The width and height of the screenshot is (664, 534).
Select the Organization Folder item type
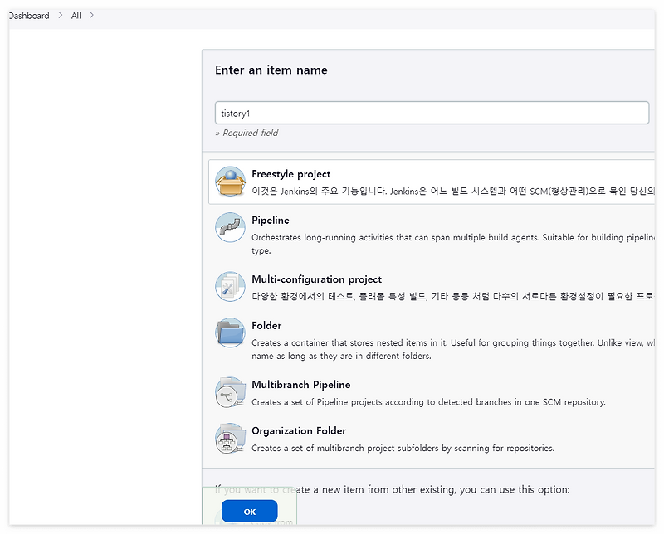[299, 430]
